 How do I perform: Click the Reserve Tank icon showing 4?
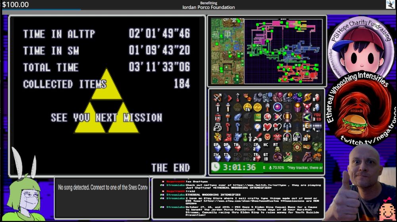pyautogui.click(x=317, y=127)
